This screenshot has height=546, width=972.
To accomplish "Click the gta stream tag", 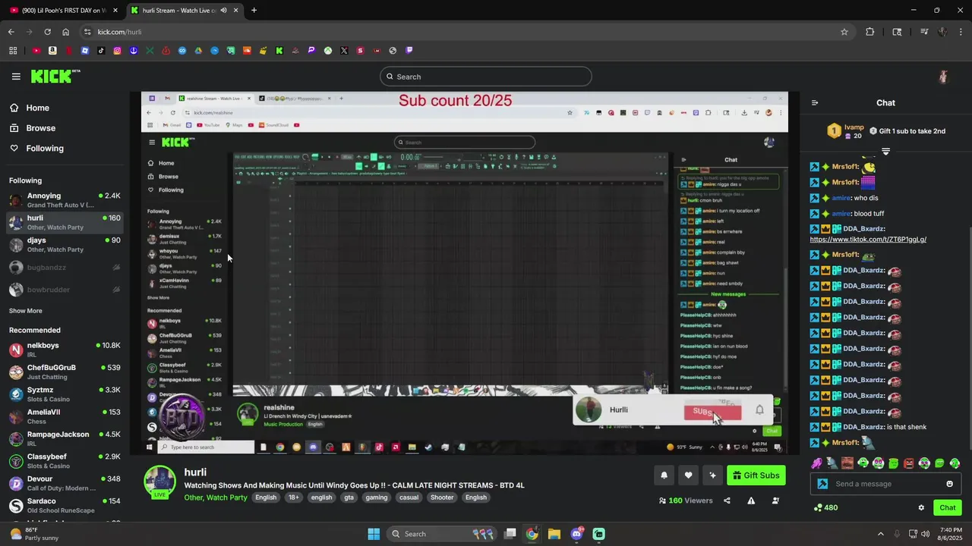I will pos(349,497).
